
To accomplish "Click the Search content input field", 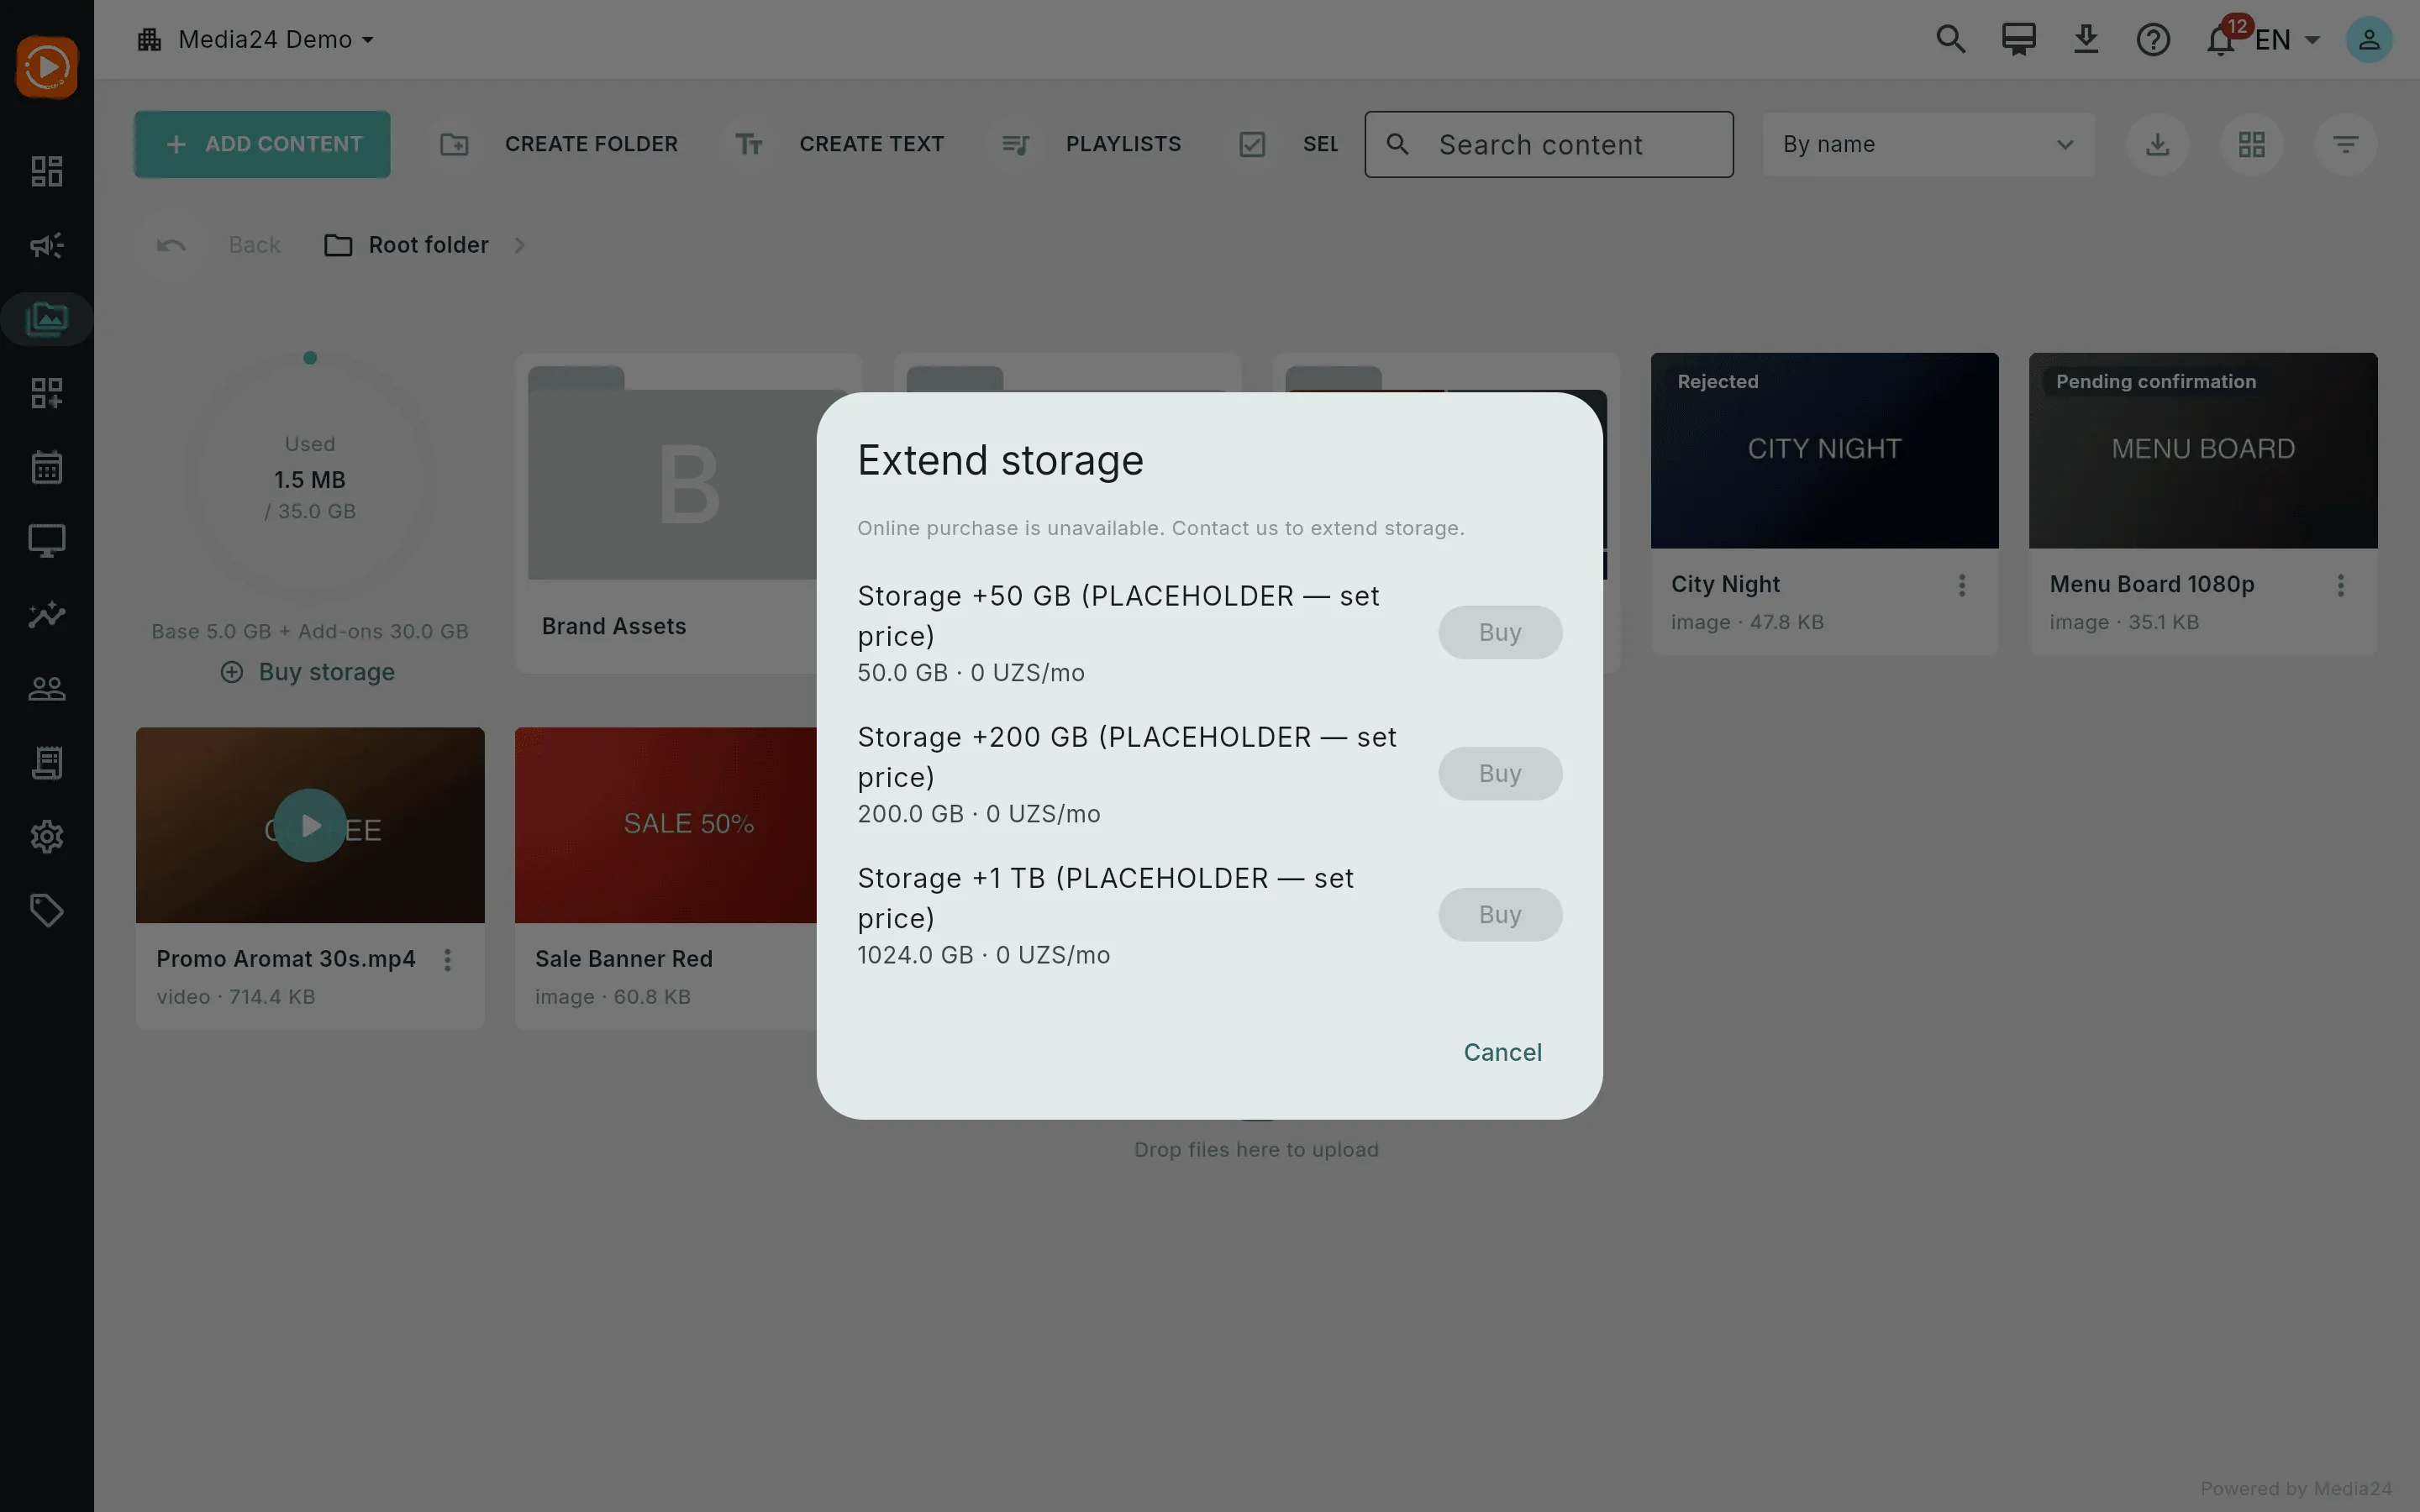I will click(1549, 145).
